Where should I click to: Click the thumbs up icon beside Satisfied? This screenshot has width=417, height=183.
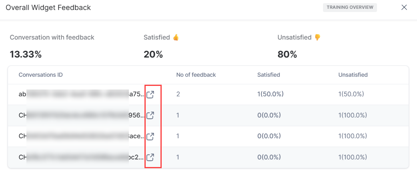176,38
